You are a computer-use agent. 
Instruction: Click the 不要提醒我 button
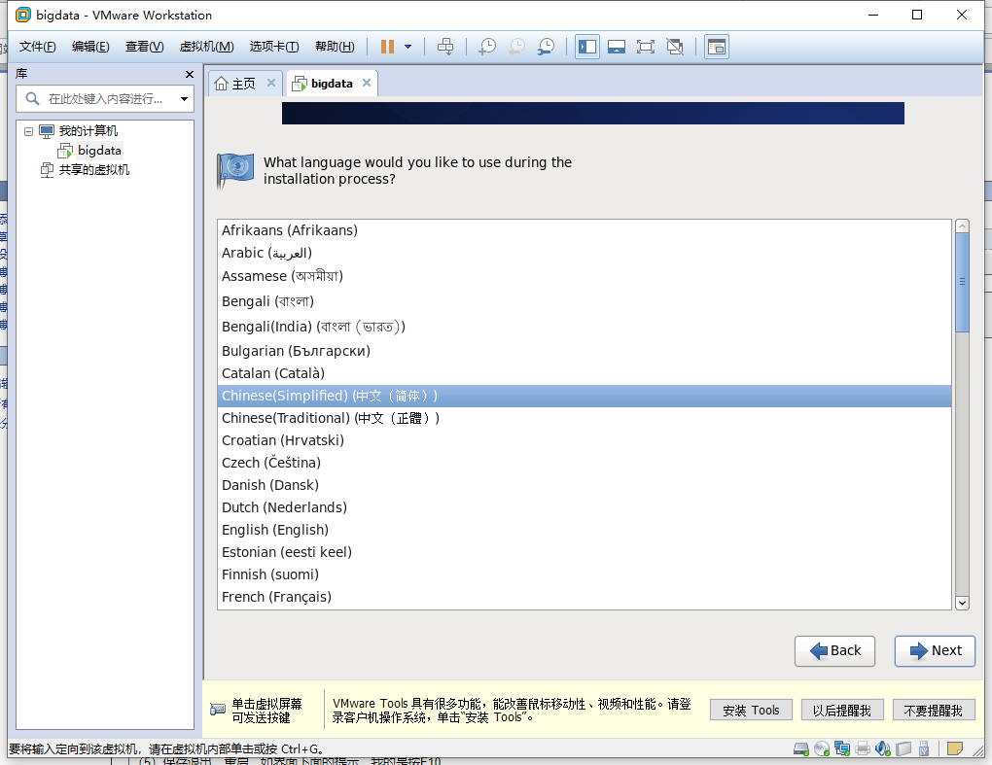[x=934, y=710]
